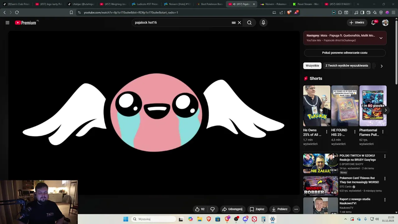Focus the YouTube search field
Image resolution: width=398 pixels, height=224 pixels.
pos(182,22)
